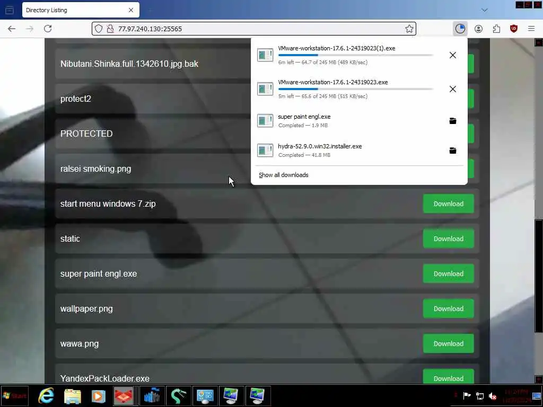
Task: Click the network tray icon
Action: pos(479,396)
